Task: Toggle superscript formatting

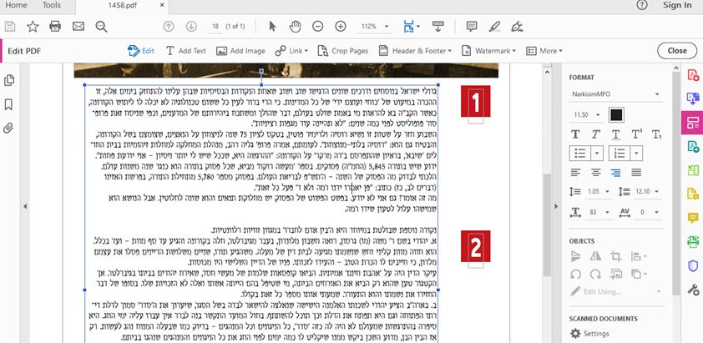Action: tap(636, 134)
